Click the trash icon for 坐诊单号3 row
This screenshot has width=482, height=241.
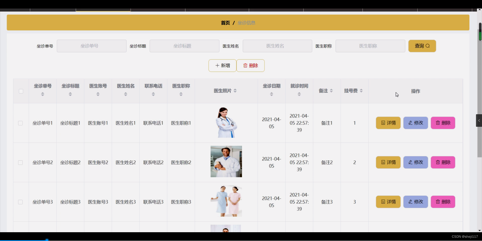pyautogui.click(x=438, y=202)
